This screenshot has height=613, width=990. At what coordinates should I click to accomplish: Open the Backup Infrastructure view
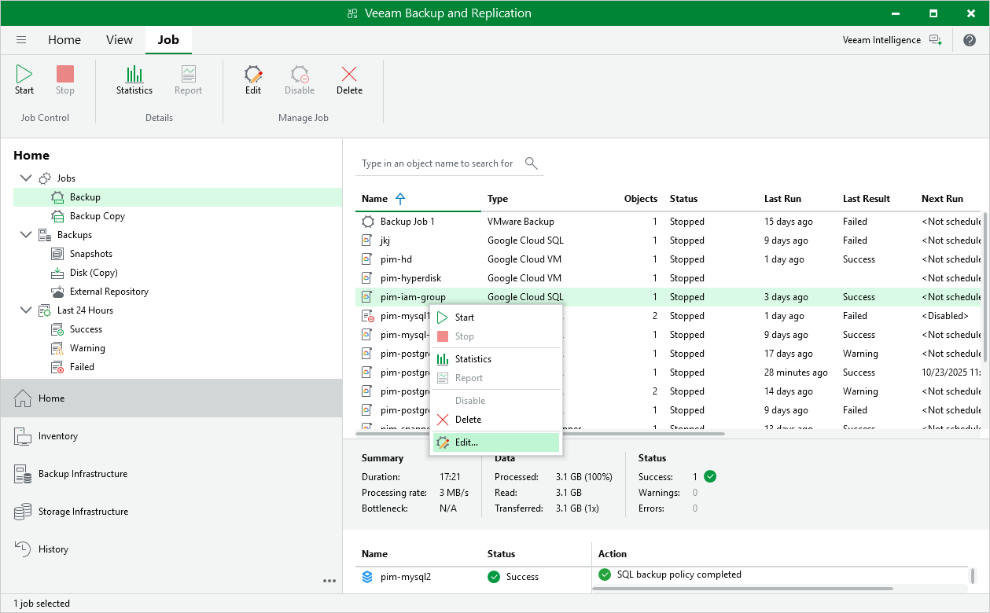coord(171,474)
